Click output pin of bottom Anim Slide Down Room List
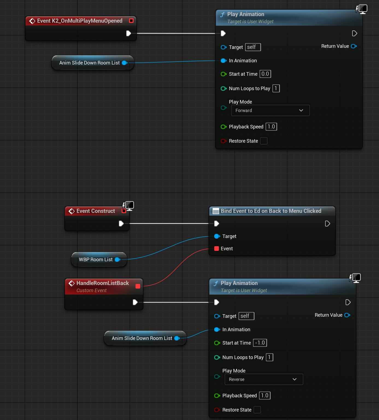This screenshot has height=420, width=379. tap(177, 338)
